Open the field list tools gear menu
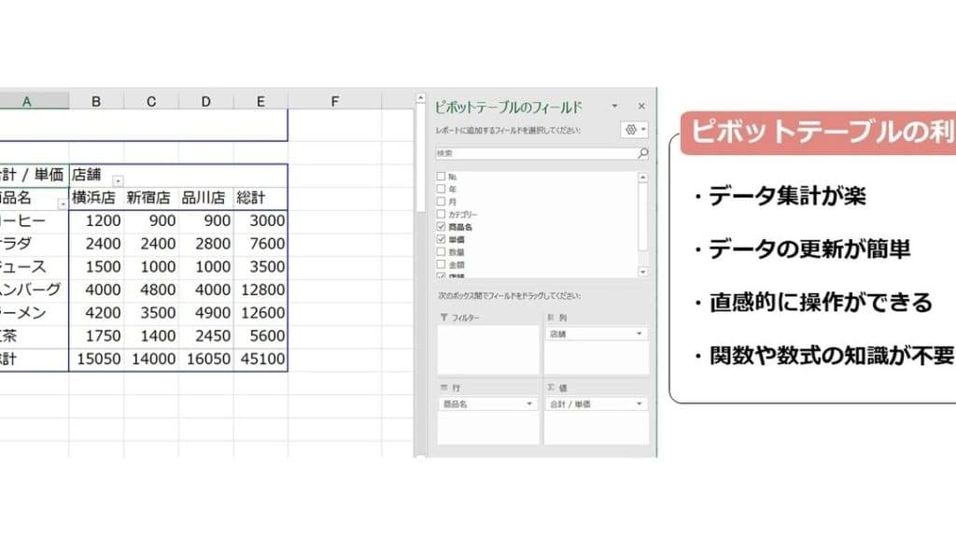The image size is (956, 538). pyautogui.click(x=634, y=129)
